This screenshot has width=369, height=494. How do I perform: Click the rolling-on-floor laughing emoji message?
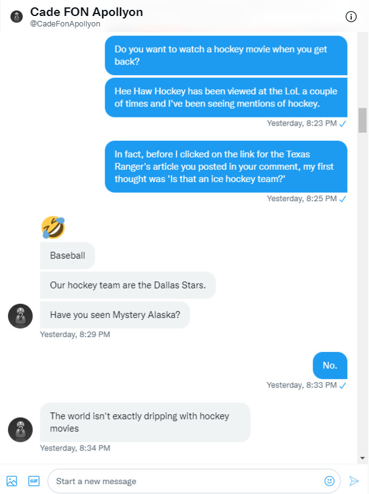(53, 227)
